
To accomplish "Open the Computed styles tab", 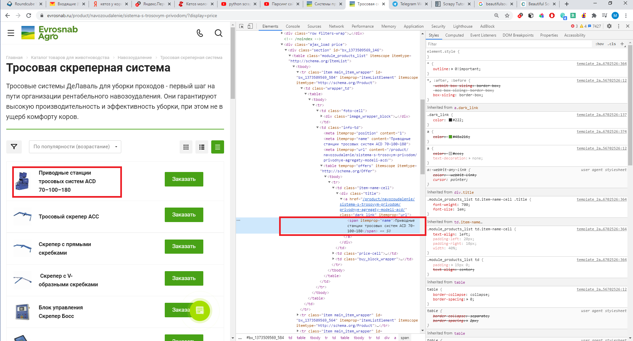I will tap(454, 35).
